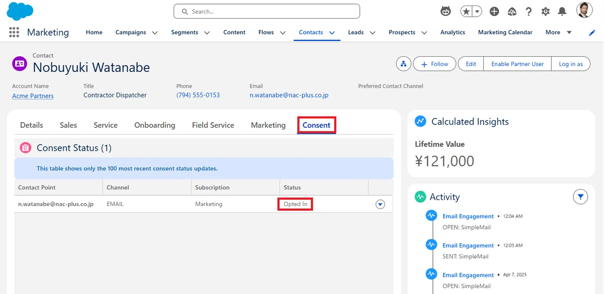The height and width of the screenshot is (294, 604).
Task: Open the Setup gear icon
Action: (x=546, y=11)
